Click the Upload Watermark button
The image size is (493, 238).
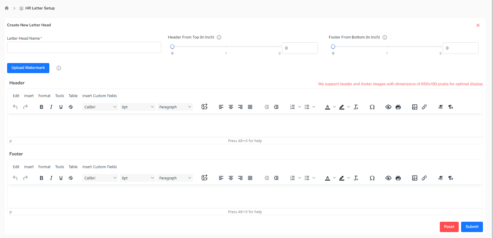click(28, 68)
